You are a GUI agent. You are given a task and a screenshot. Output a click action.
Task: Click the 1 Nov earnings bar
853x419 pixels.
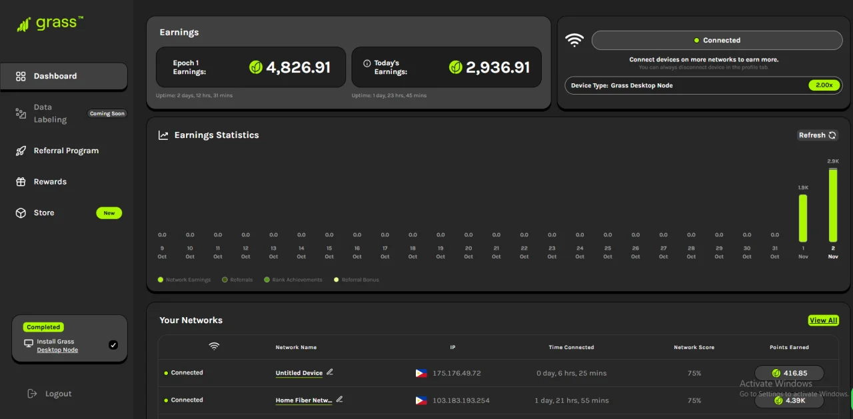click(x=803, y=218)
